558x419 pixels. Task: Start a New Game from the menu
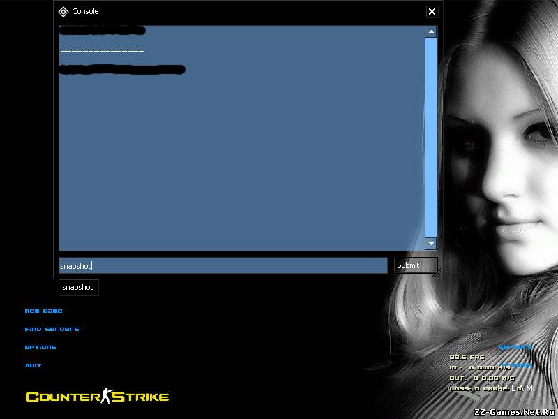pyautogui.click(x=43, y=311)
